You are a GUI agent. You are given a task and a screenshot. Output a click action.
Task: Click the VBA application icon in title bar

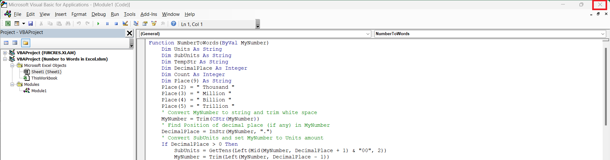(4, 4)
